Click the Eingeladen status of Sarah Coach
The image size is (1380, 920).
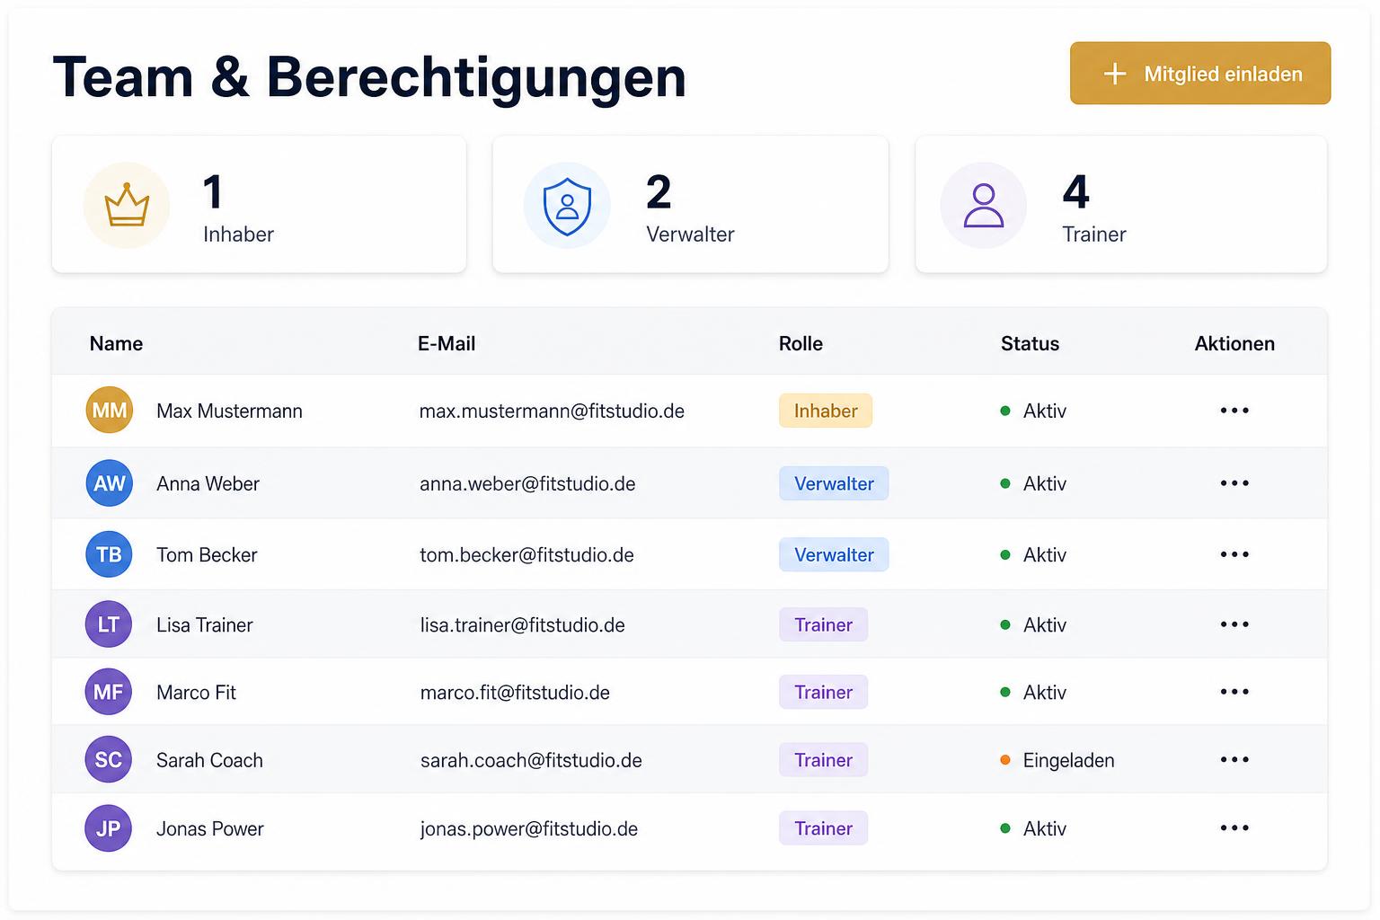coord(1057,760)
